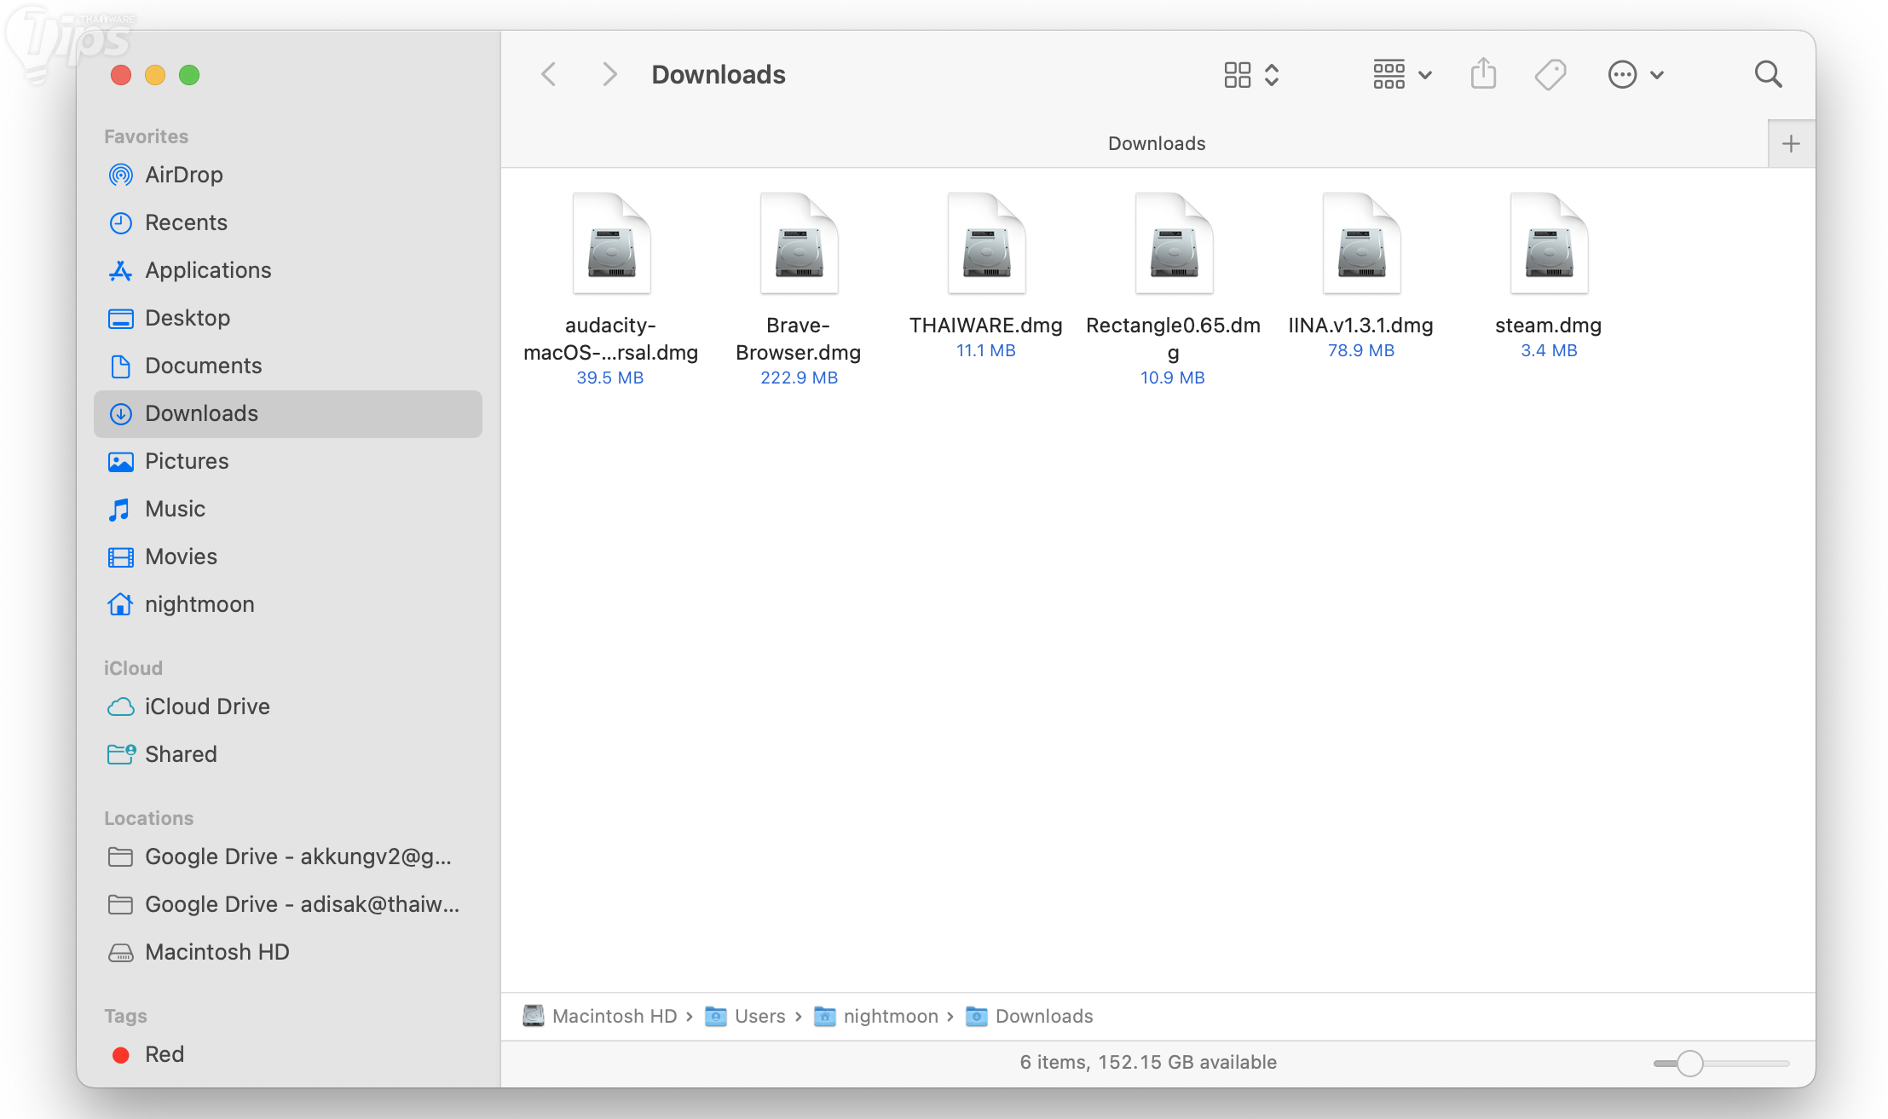Go back with the left arrow
The image size is (1888, 1119).
(x=549, y=74)
